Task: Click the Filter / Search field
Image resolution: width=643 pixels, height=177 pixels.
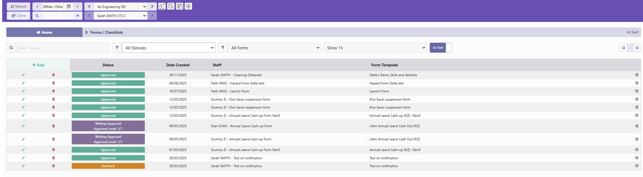Action: coord(63,48)
